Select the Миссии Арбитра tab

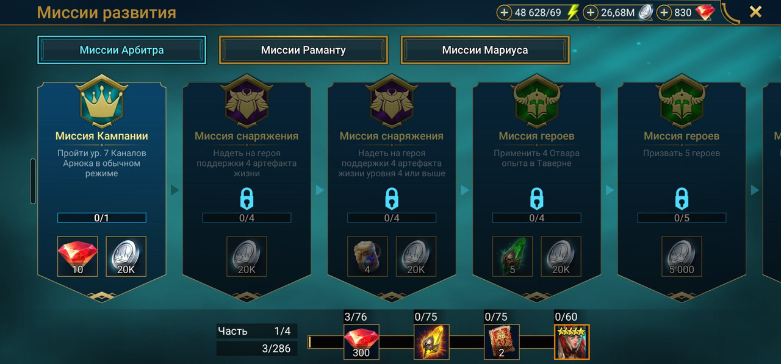[x=121, y=50]
